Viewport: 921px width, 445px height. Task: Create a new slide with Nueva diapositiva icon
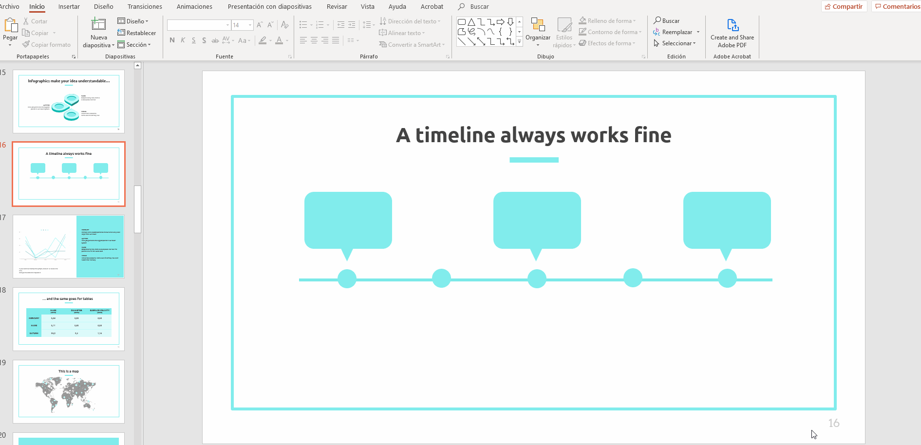point(98,24)
